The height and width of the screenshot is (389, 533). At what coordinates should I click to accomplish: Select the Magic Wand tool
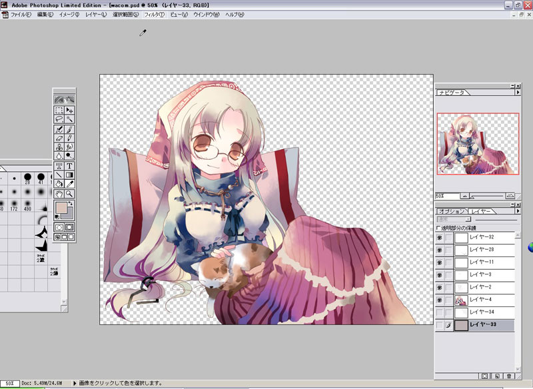pyautogui.click(x=69, y=119)
